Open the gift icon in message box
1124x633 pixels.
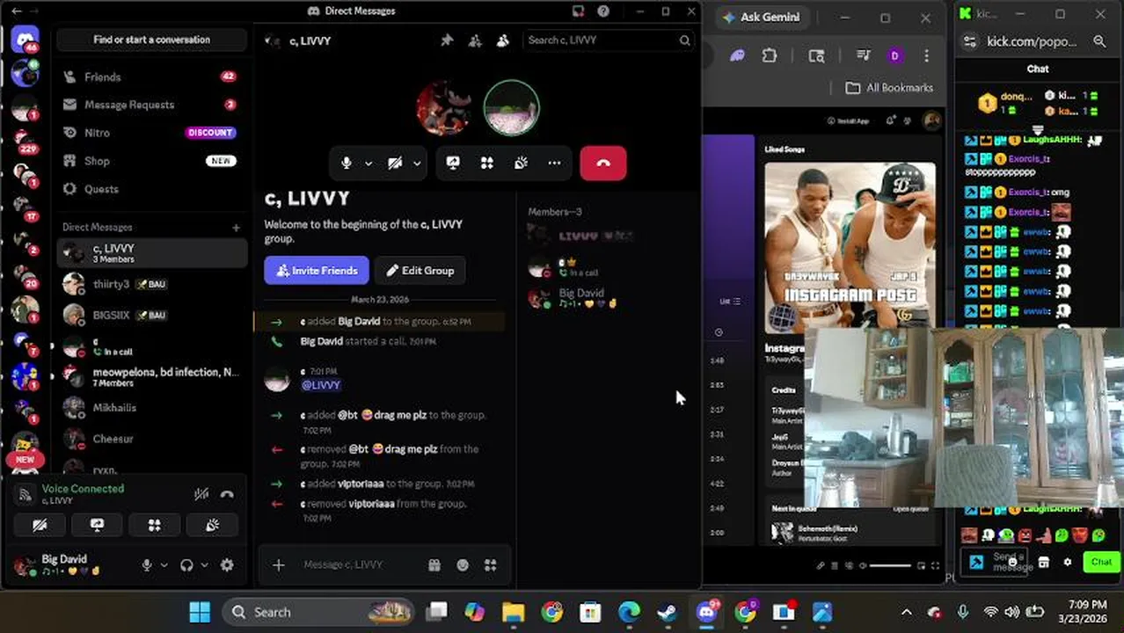point(434,565)
